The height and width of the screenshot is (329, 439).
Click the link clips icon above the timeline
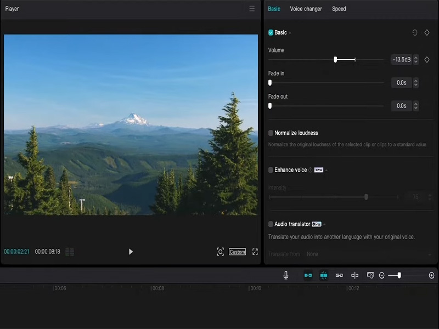[x=340, y=275]
